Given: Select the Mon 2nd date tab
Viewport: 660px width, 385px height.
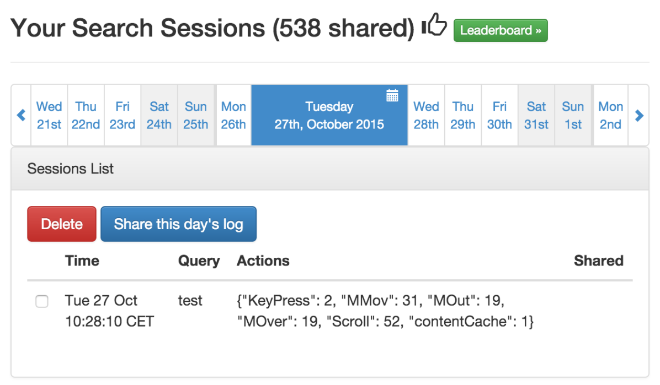Looking at the screenshot, I should click(610, 115).
